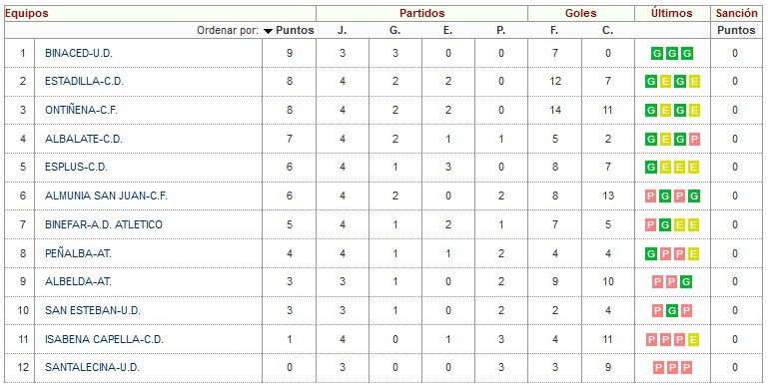Viewport: 768px width, 385px height.
Task: Click ISABENA CAPELLA-C.D.'s yellow E badge
Action: click(x=693, y=339)
